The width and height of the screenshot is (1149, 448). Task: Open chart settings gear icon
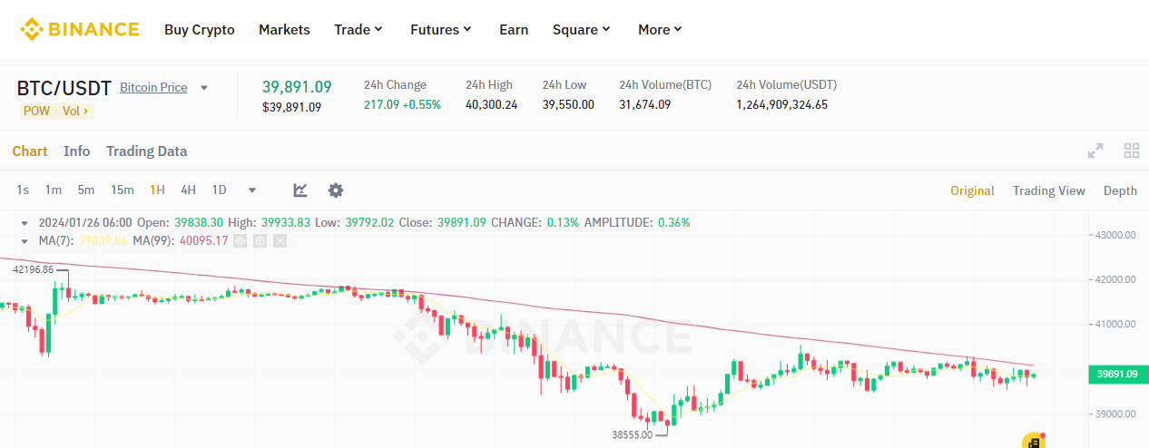tap(336, 190)
